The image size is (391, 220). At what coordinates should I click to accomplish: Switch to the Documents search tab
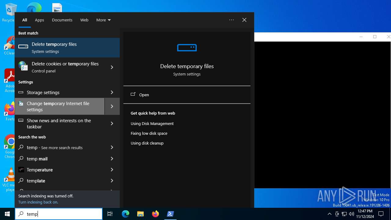[x=62, y=20]
